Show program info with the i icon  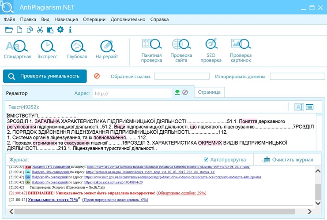70,30
